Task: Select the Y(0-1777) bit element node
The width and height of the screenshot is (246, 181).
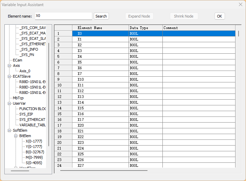Action: point(34,147)
